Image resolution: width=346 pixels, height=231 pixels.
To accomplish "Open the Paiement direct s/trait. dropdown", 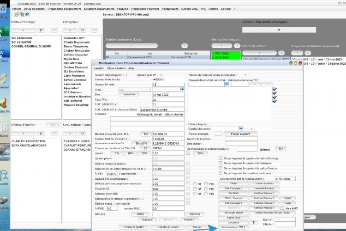I will (227, 84).
